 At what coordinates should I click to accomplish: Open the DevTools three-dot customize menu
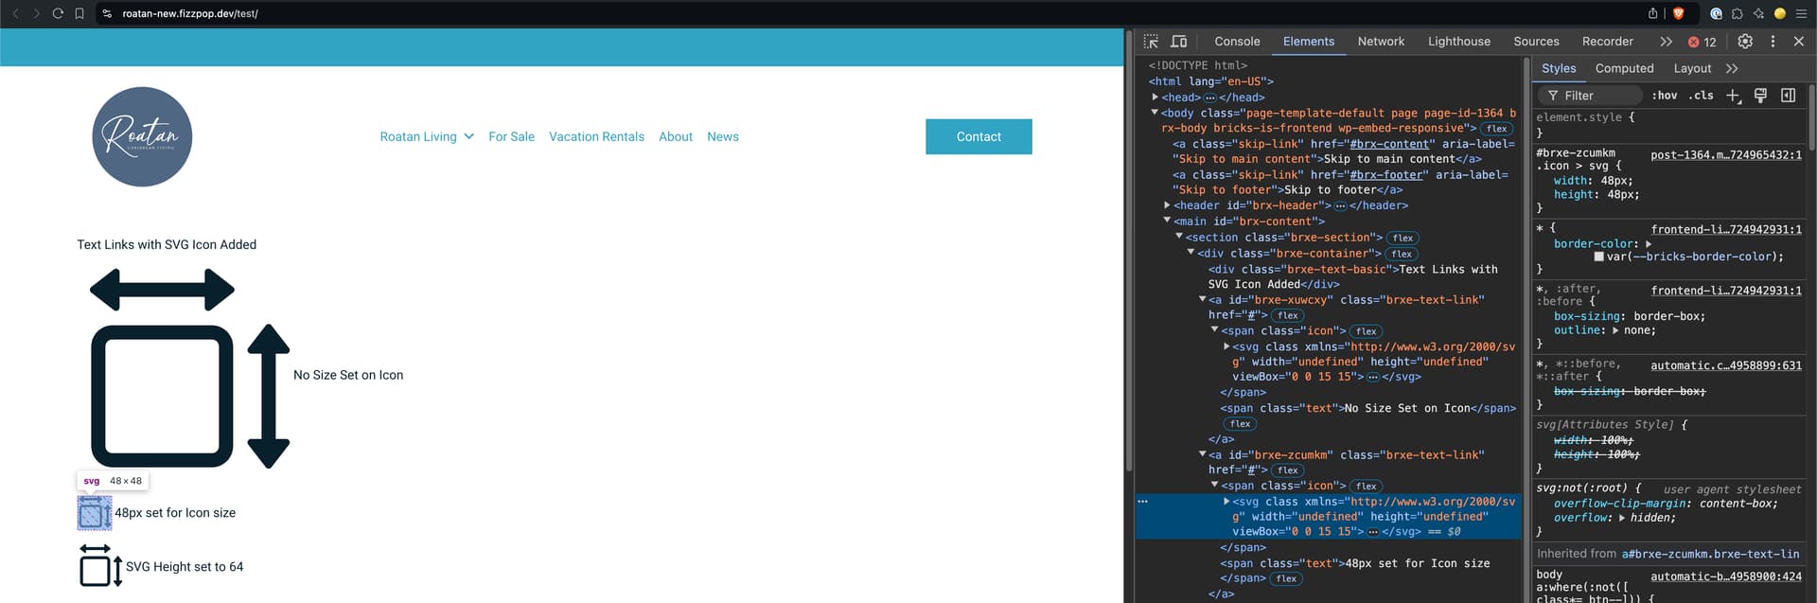pyautogui.click(x=1773, y=42)
